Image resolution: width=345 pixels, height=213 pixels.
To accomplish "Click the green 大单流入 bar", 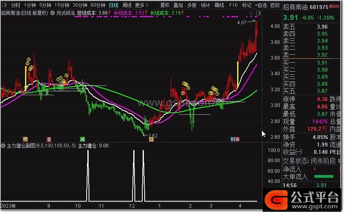I will 324,177.
